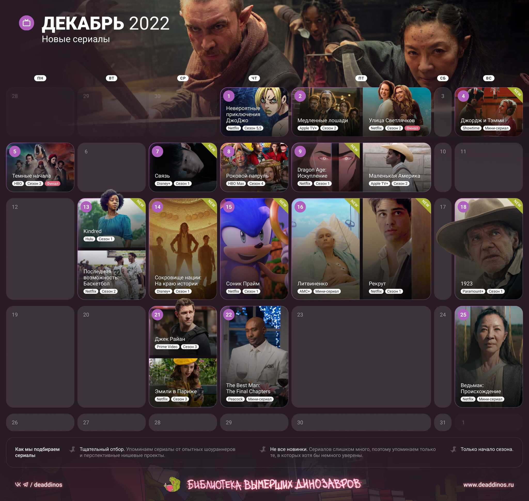Click Prime Video tag on Джек Райан

167,347
